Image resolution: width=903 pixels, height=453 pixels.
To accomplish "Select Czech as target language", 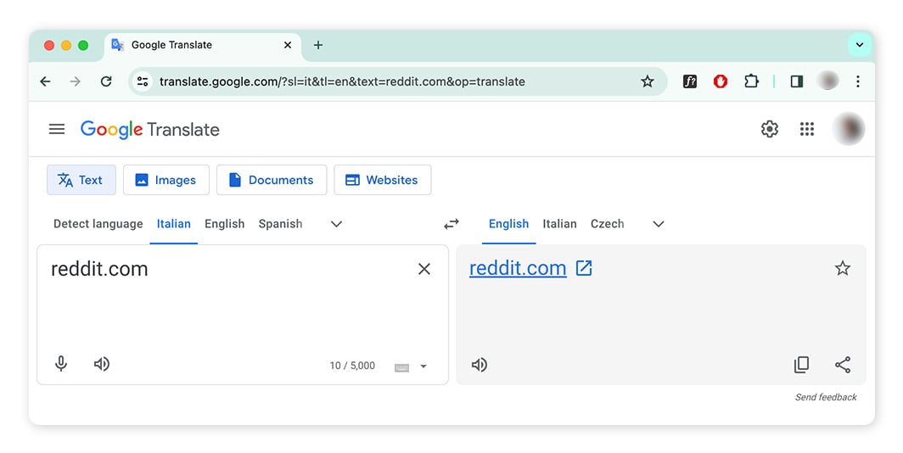I will [607, 224].
